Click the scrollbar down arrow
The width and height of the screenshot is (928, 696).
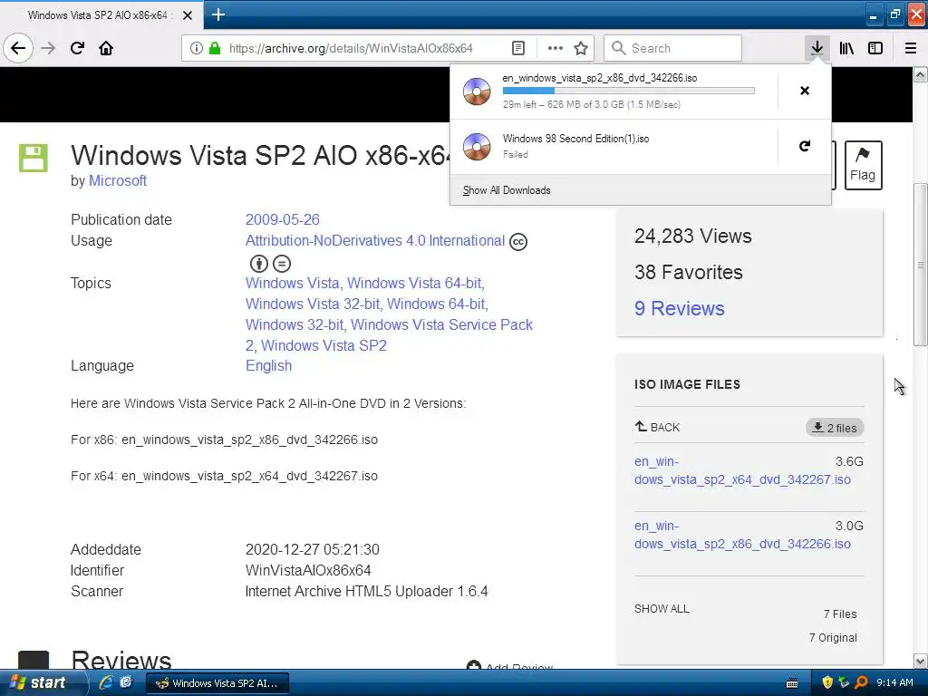point(921,661)
